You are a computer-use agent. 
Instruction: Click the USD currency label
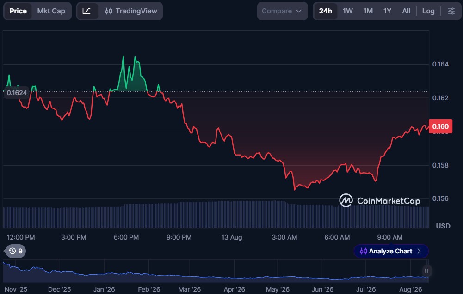[x=443, y=226]
